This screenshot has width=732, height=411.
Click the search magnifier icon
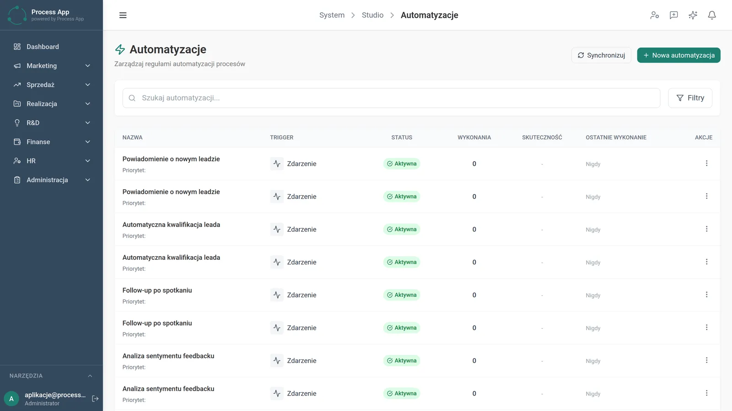coord(132,98)
